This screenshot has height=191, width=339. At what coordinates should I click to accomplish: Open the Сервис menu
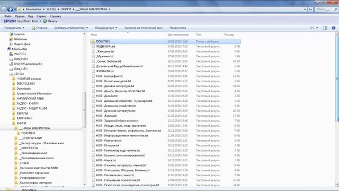pyautogui.click(x=41, y=16)
